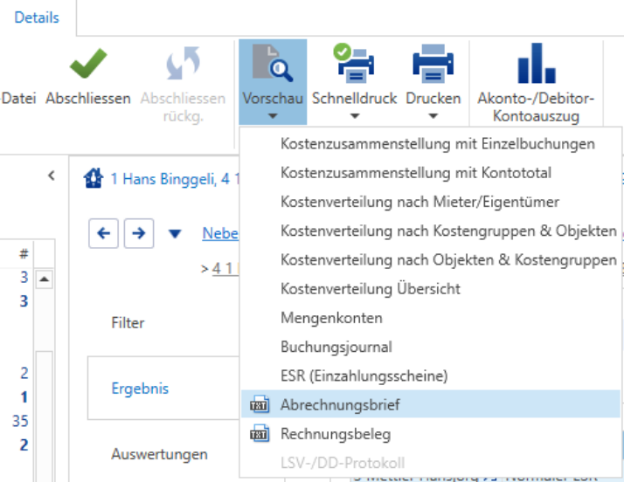Viewport: 624px width, 482px height.
Task: Click the Drucken printer icon
Action: (x=433, y=63)
